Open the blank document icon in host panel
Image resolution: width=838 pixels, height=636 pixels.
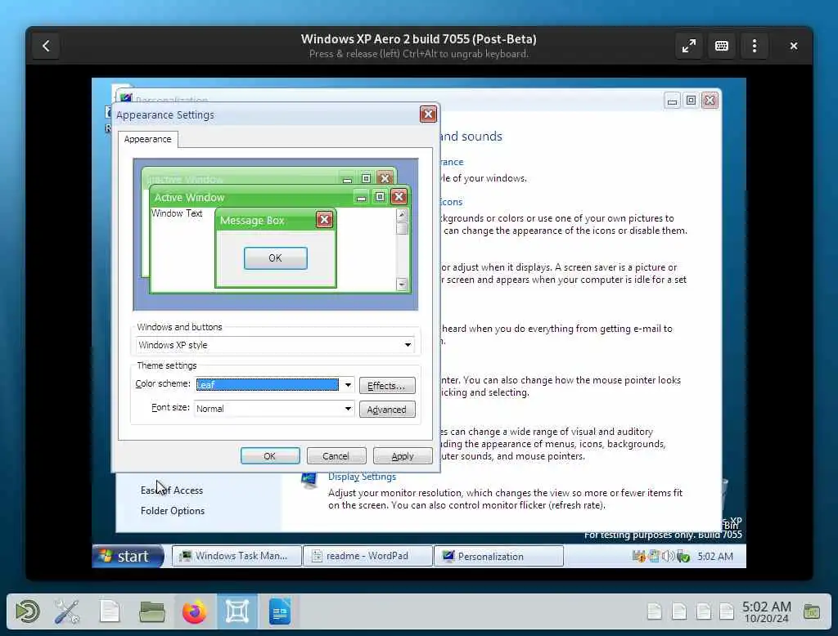pyautogui.click(x=110, y=611)
